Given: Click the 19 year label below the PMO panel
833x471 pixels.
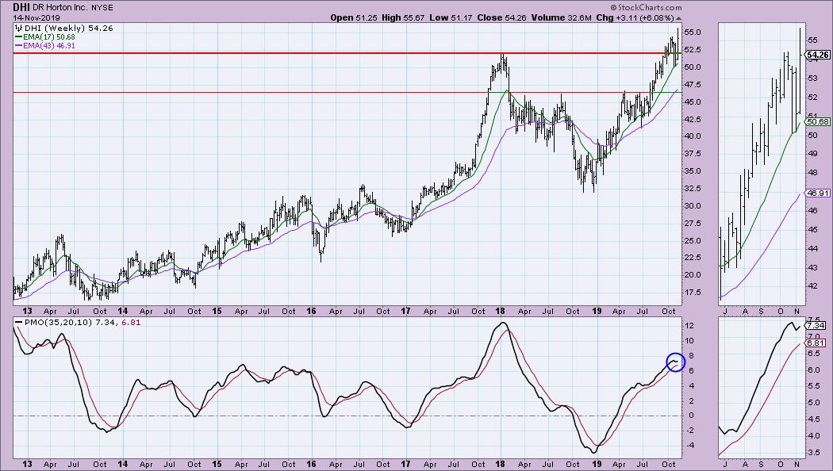Looking at the screenshot, I should coord(597,464).
